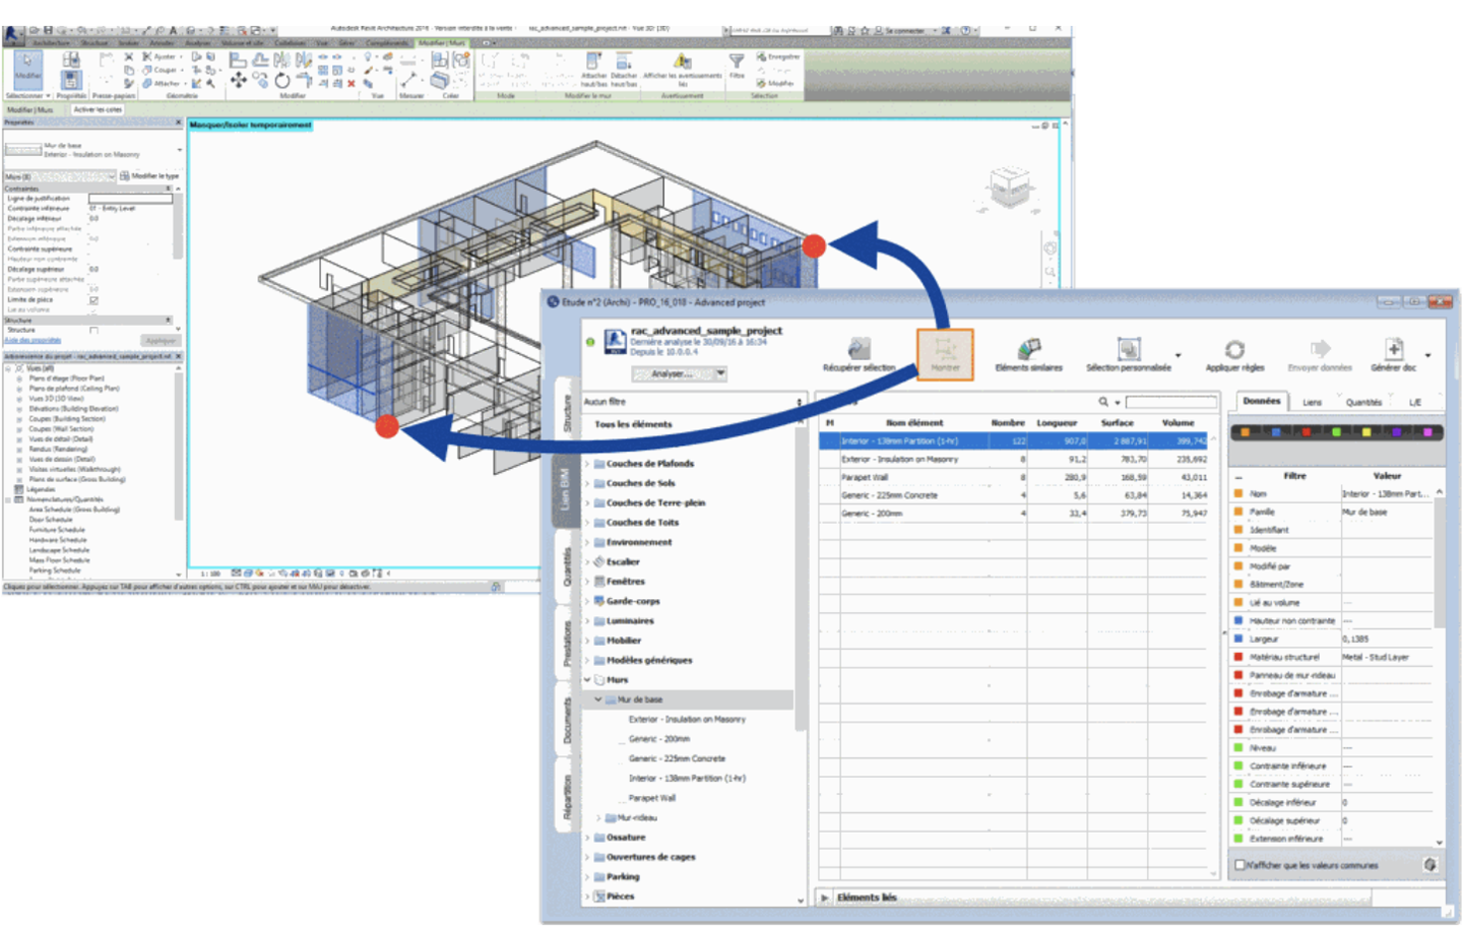Click the rac_advanced_sample_project file icon
Viewport: 1467px width, 950px height.
click(615, 342)
